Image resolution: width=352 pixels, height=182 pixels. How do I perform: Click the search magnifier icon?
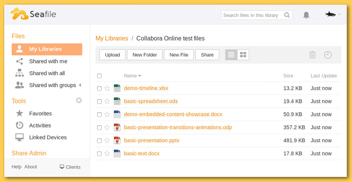pyautogui.click(x=287, y=15)
